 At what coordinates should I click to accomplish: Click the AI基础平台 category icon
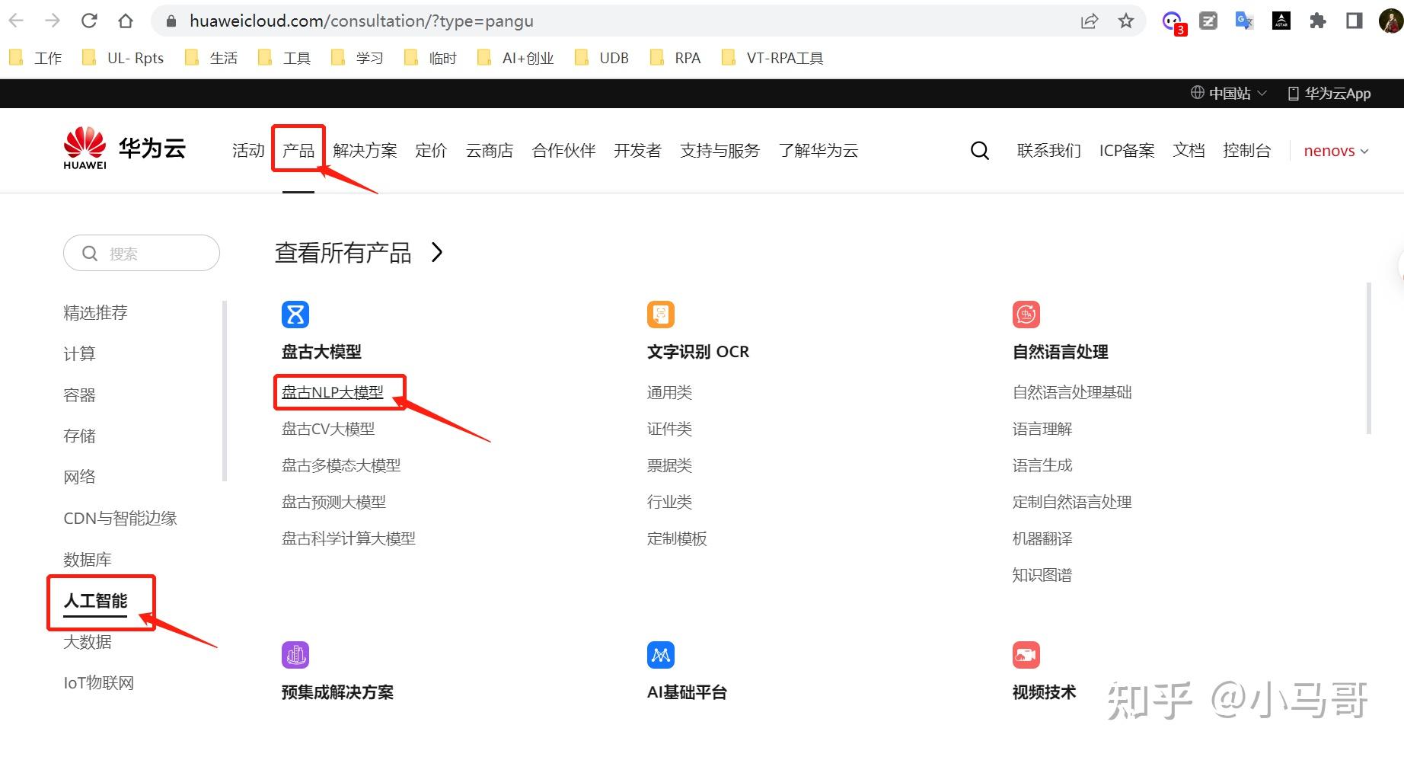(x=660, y=654)
